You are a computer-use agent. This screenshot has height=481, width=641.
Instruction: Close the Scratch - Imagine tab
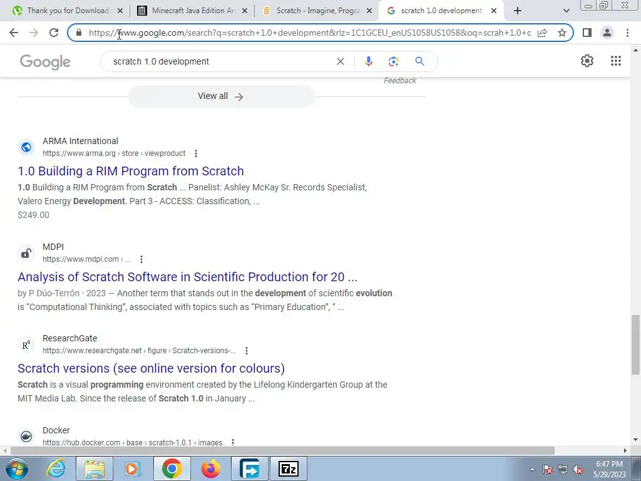point(369,11)
